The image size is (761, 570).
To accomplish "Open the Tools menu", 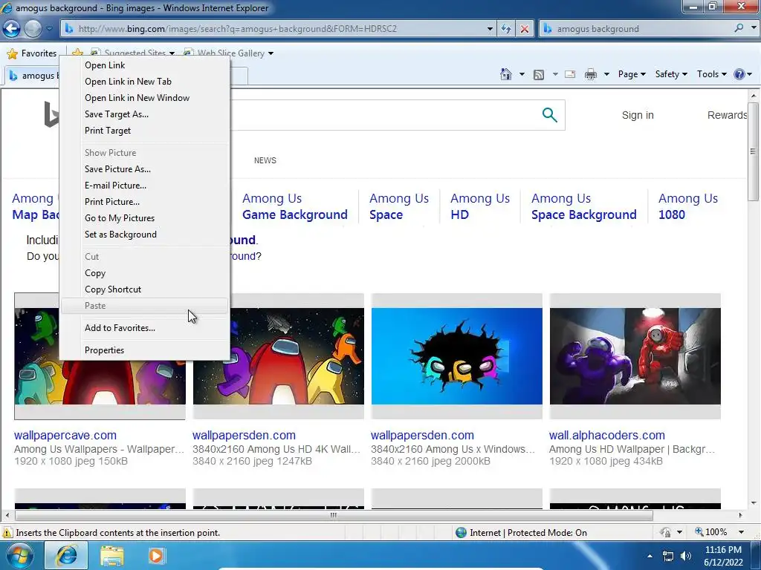I will pos(711,74).
